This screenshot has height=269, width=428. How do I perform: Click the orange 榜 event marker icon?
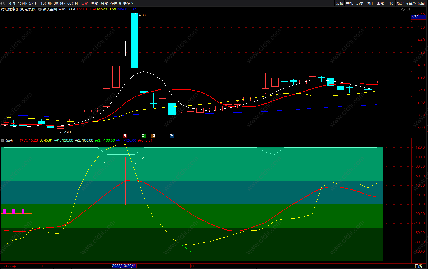153,136
